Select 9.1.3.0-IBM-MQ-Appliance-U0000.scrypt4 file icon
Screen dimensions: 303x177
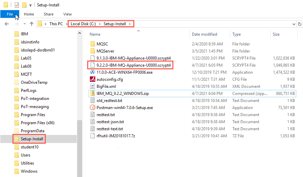(x=93, y=58)
